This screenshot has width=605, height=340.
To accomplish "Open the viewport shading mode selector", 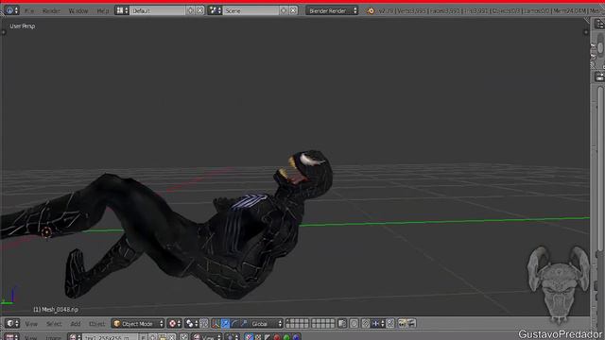I will (174, 323).
